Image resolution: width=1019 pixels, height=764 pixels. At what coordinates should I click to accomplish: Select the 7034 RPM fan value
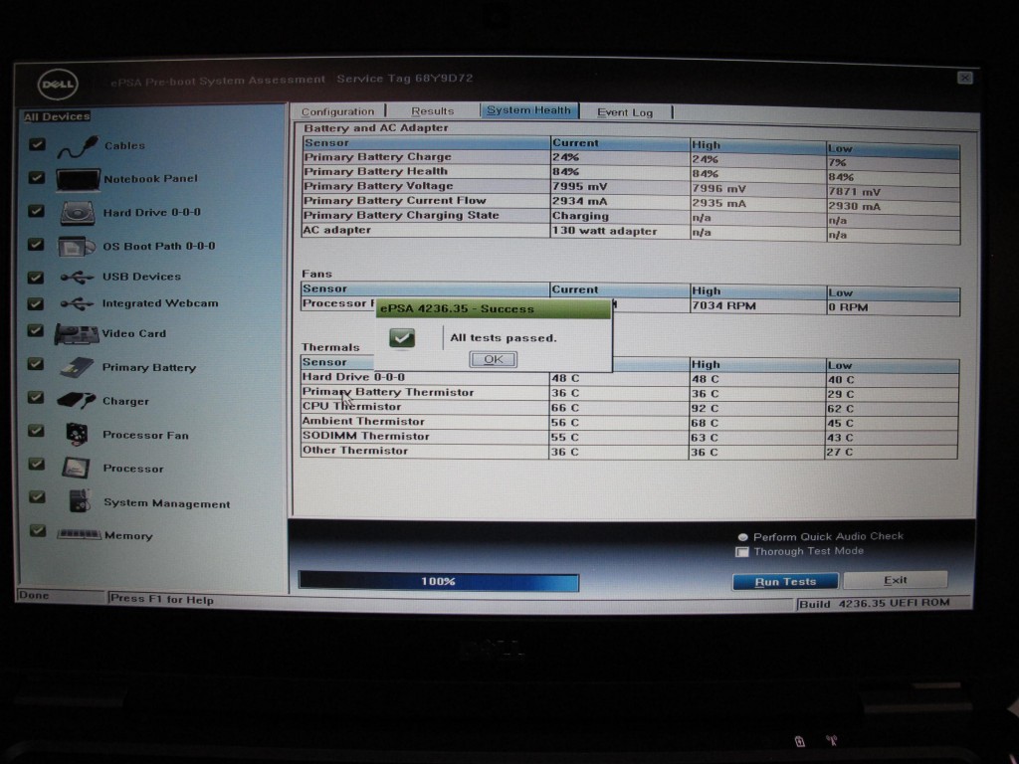[723, 306]
